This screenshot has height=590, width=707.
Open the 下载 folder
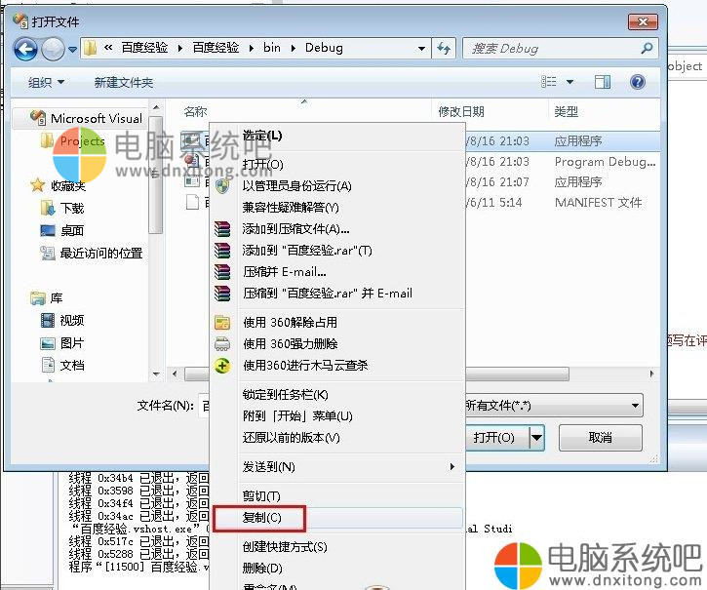tap(62, 208)
